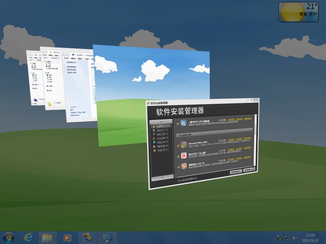This screenshot has width=326, height=244.
Task: Click the computer icon in the rearmost window details pane
Action: click(x=35, y=100)
